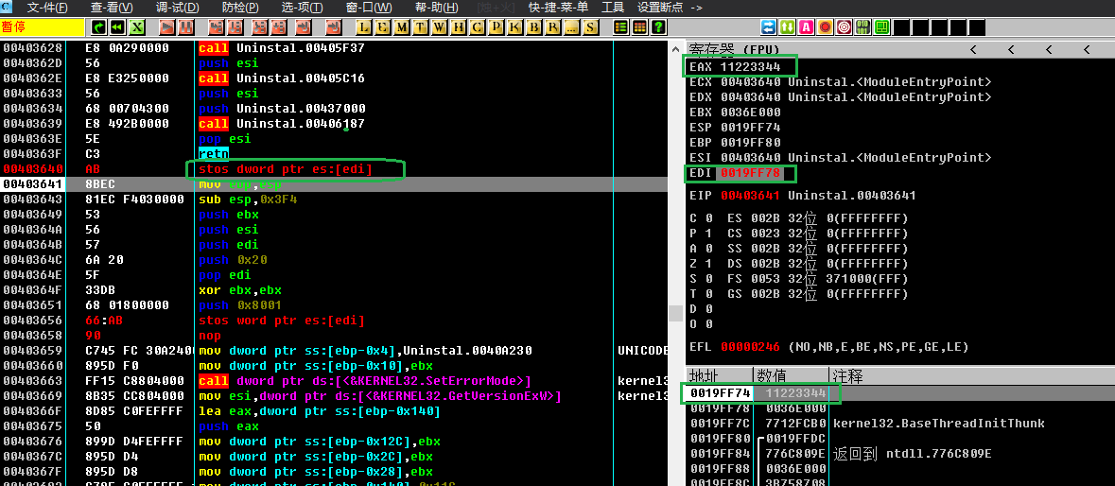Image resolution: width=1115 pixels, height=486 pixels.
Task: Open the Log window with L button
Action: click(366, 26)
